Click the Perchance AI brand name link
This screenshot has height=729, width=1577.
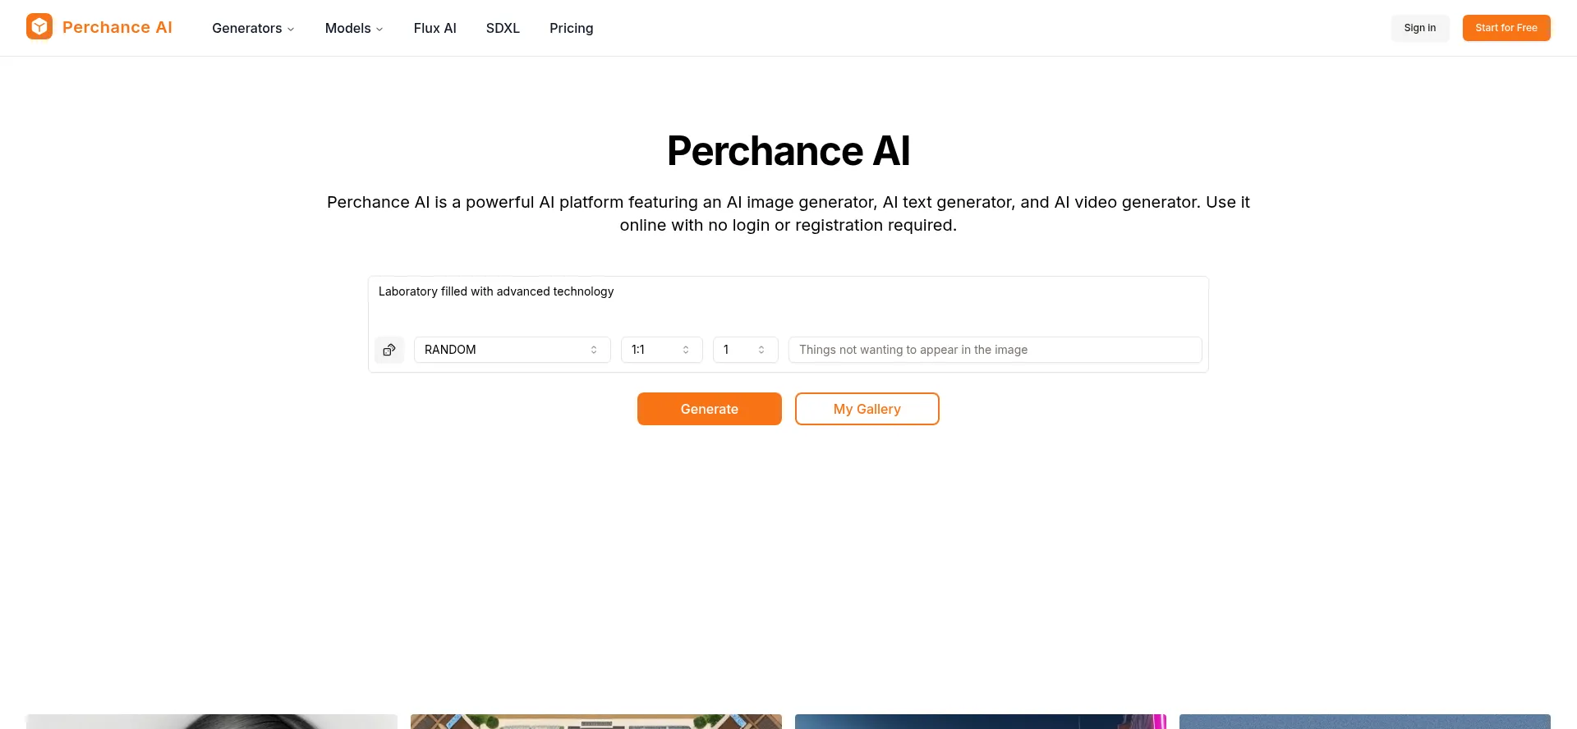click(117, 27)
